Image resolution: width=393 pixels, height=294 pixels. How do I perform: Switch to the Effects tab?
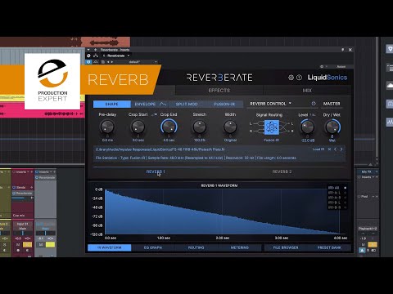point(219,91)
